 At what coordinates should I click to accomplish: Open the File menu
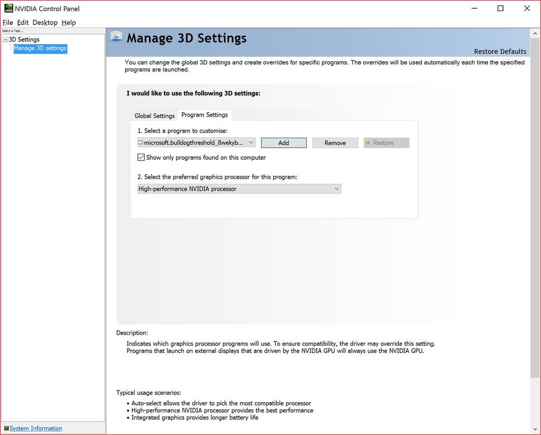click(8, 22)
